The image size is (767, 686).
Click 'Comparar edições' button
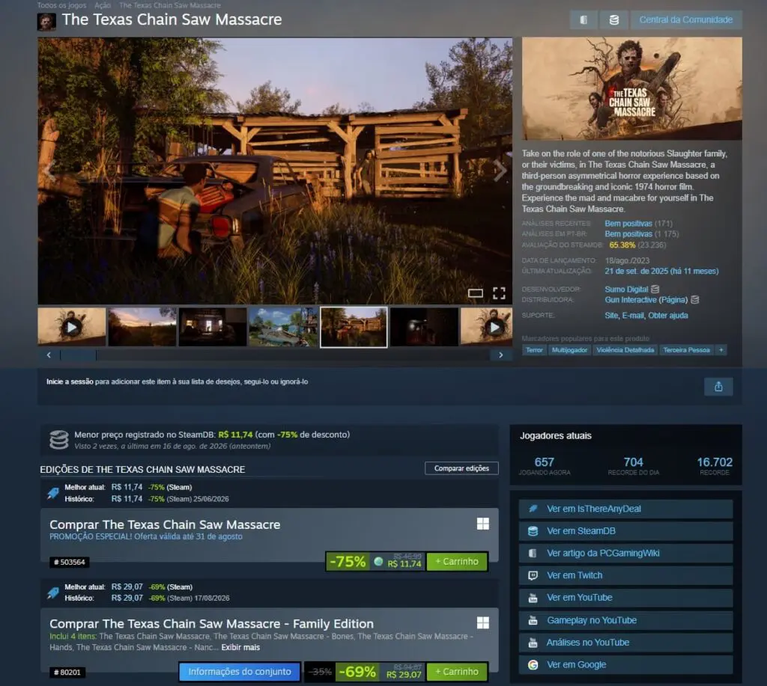point(461,468)
